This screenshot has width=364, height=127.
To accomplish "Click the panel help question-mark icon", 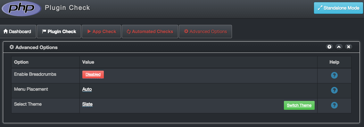I will [329, 47].
